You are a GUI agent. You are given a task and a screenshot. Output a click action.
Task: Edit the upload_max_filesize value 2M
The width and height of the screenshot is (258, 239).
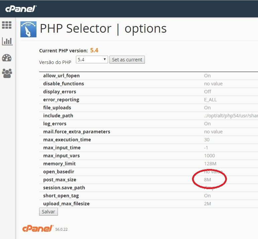207,204
